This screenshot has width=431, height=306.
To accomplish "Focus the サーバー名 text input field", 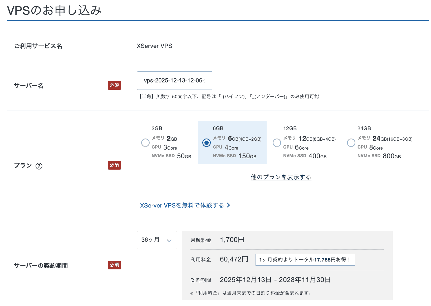I will click(174, 81).
